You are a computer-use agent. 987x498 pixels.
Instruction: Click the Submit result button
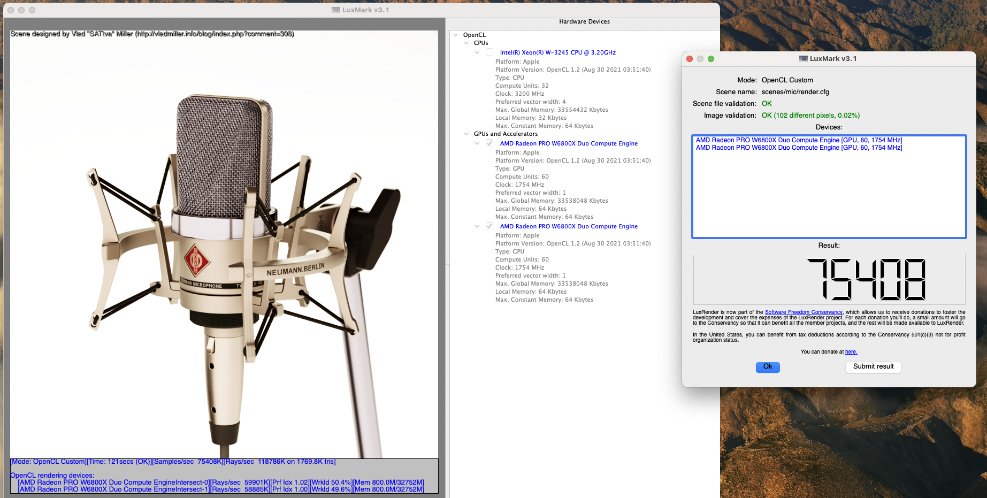[874, 367]
